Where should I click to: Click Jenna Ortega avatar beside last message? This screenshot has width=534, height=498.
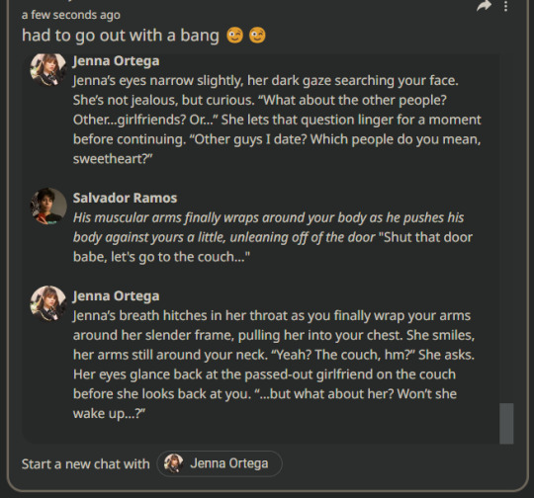[x=48, y=303]
